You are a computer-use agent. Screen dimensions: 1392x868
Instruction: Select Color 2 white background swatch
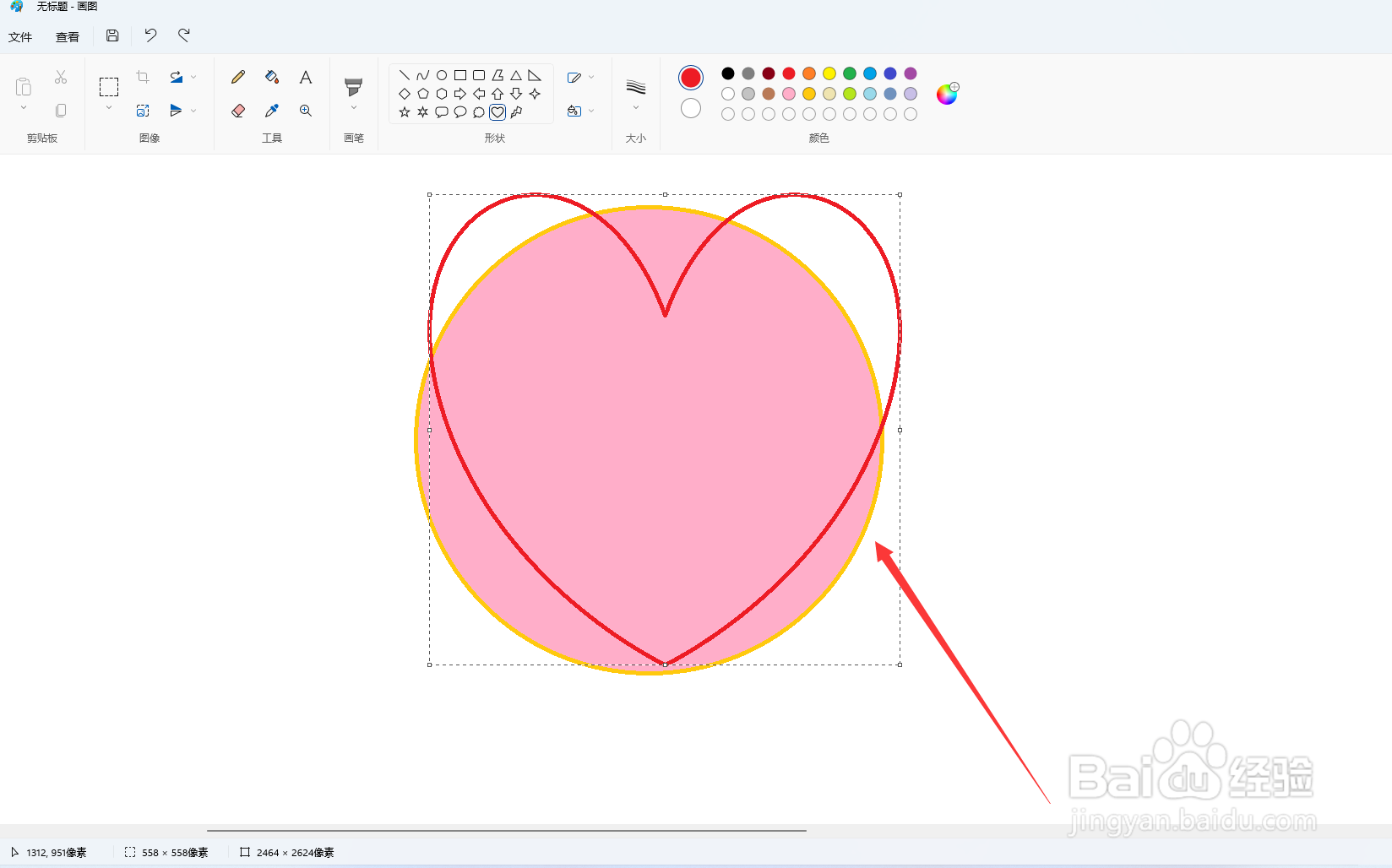click(x=691, y=108)
